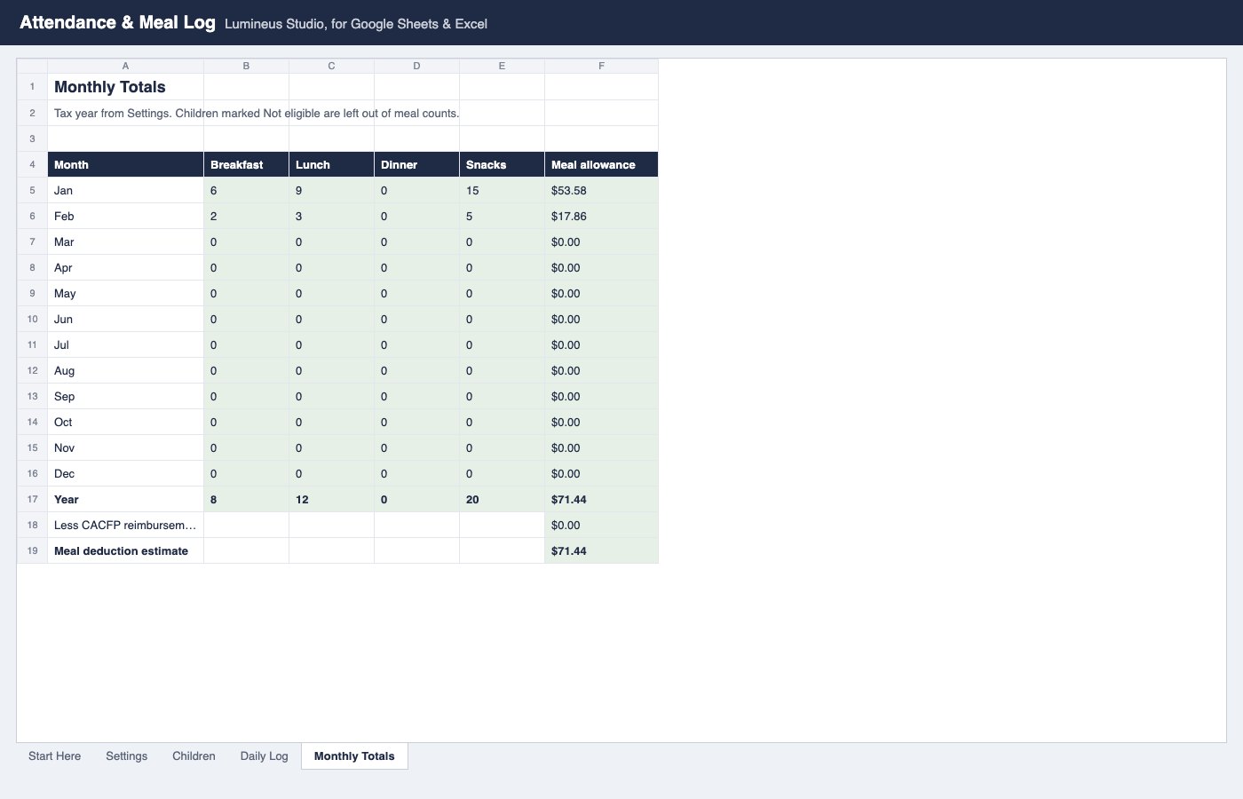This screenshot has height=799, width=1243.
Task: Select row 17 header
Action: pyautogui.click(x=32, y=500)
